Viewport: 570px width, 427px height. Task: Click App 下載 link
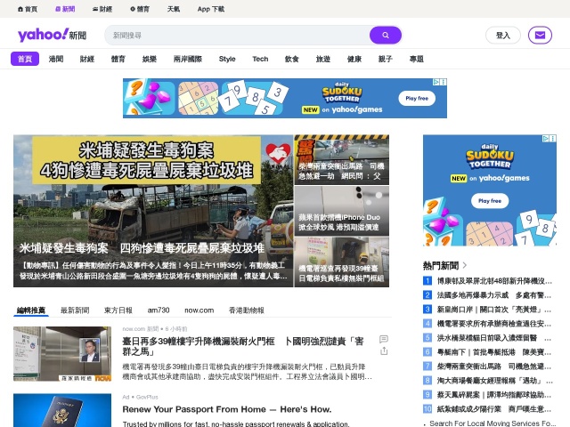point(211,9)
